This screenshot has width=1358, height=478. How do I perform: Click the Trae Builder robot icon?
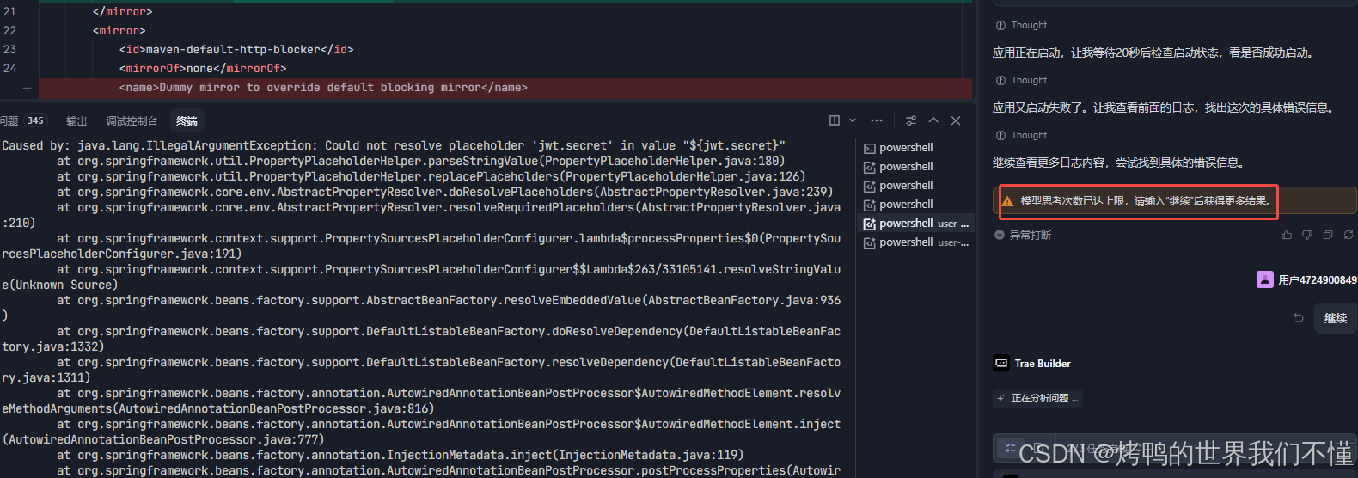[x=1000, y=363]
